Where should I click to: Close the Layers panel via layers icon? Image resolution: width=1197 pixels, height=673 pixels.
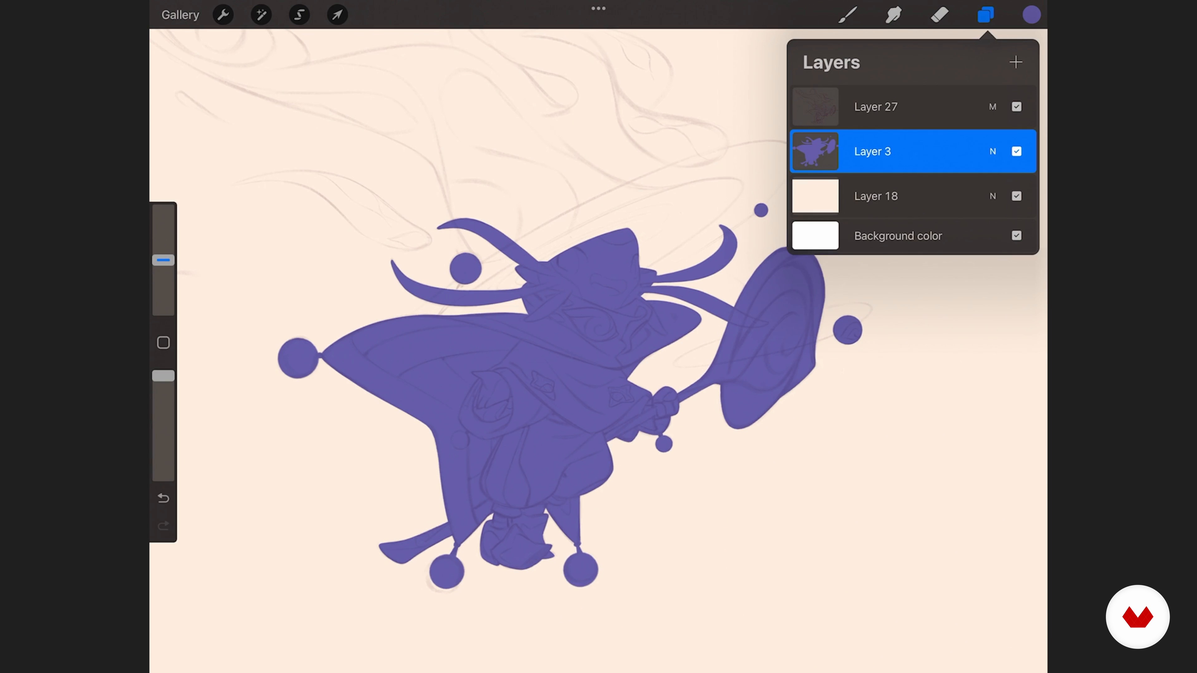(985, 15)
